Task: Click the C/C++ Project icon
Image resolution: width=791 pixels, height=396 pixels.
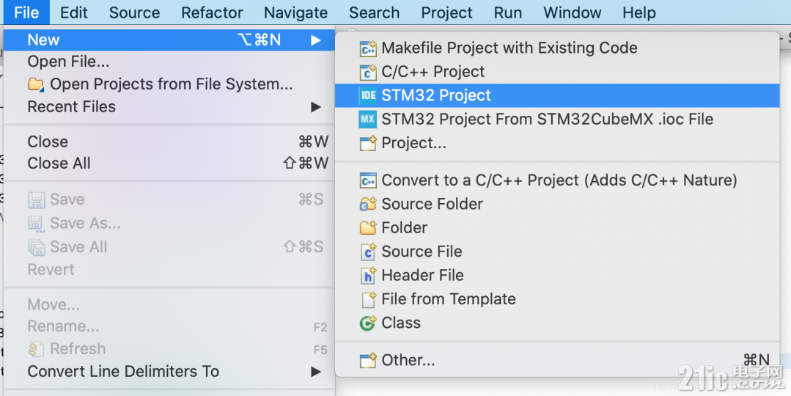Action: click(368, 72)
